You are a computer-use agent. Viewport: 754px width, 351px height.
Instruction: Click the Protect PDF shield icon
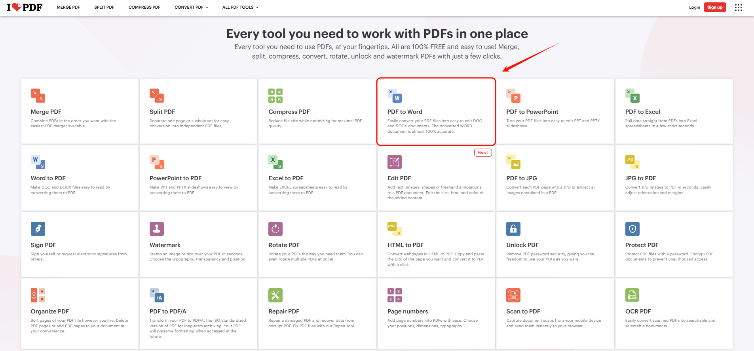click(x=632, y=229)
